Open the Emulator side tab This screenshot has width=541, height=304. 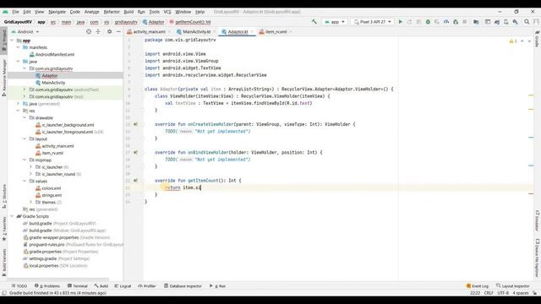(538, 220)
